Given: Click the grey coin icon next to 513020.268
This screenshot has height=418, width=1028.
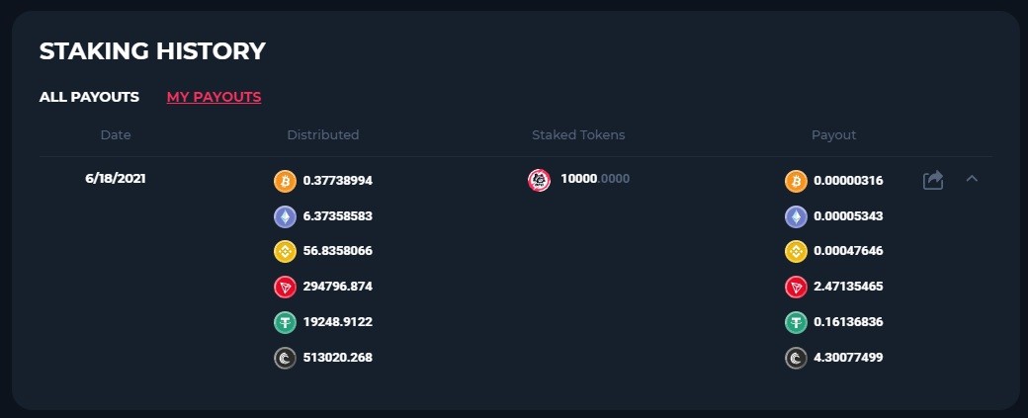Looking at the screenshot, I should click(x=285, y=358).
